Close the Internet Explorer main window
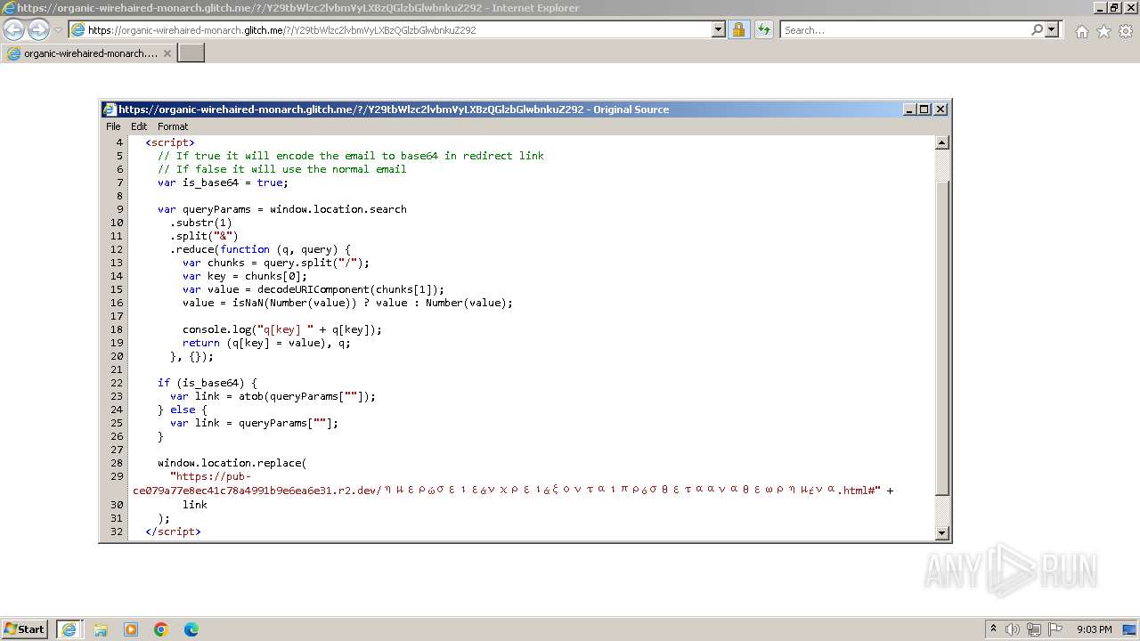1140x641 pixels. pos(1129,8)
